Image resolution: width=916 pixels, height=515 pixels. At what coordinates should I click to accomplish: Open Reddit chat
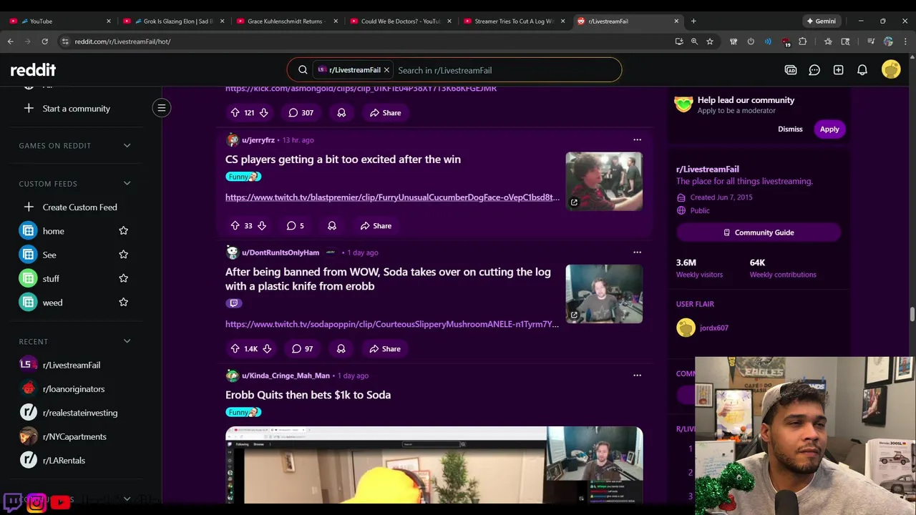click(x=814, y=70)
